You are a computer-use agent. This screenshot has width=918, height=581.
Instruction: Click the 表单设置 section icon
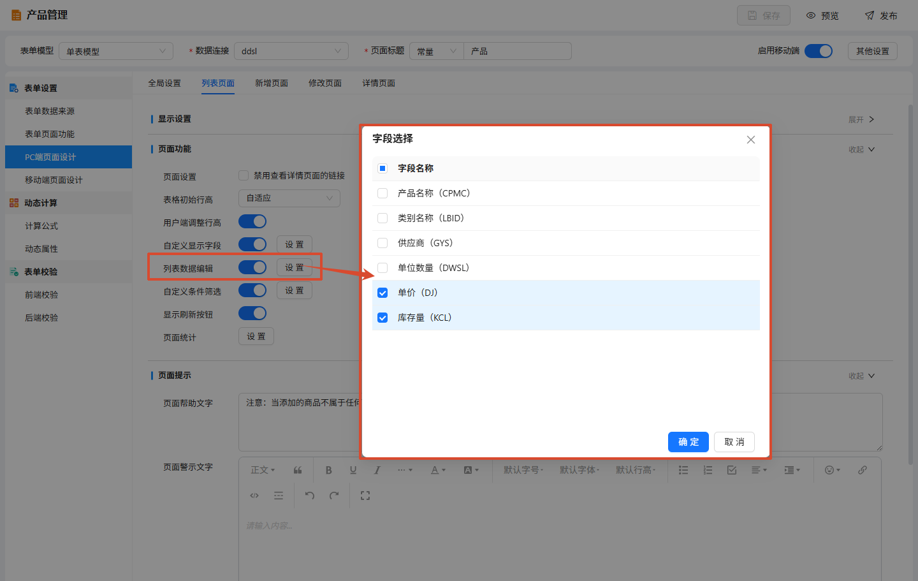14,88
